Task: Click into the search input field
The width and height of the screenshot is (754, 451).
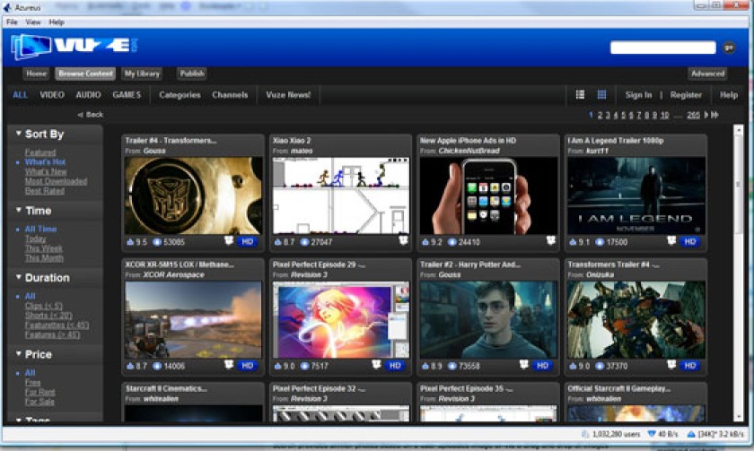Action: [662, 47]
